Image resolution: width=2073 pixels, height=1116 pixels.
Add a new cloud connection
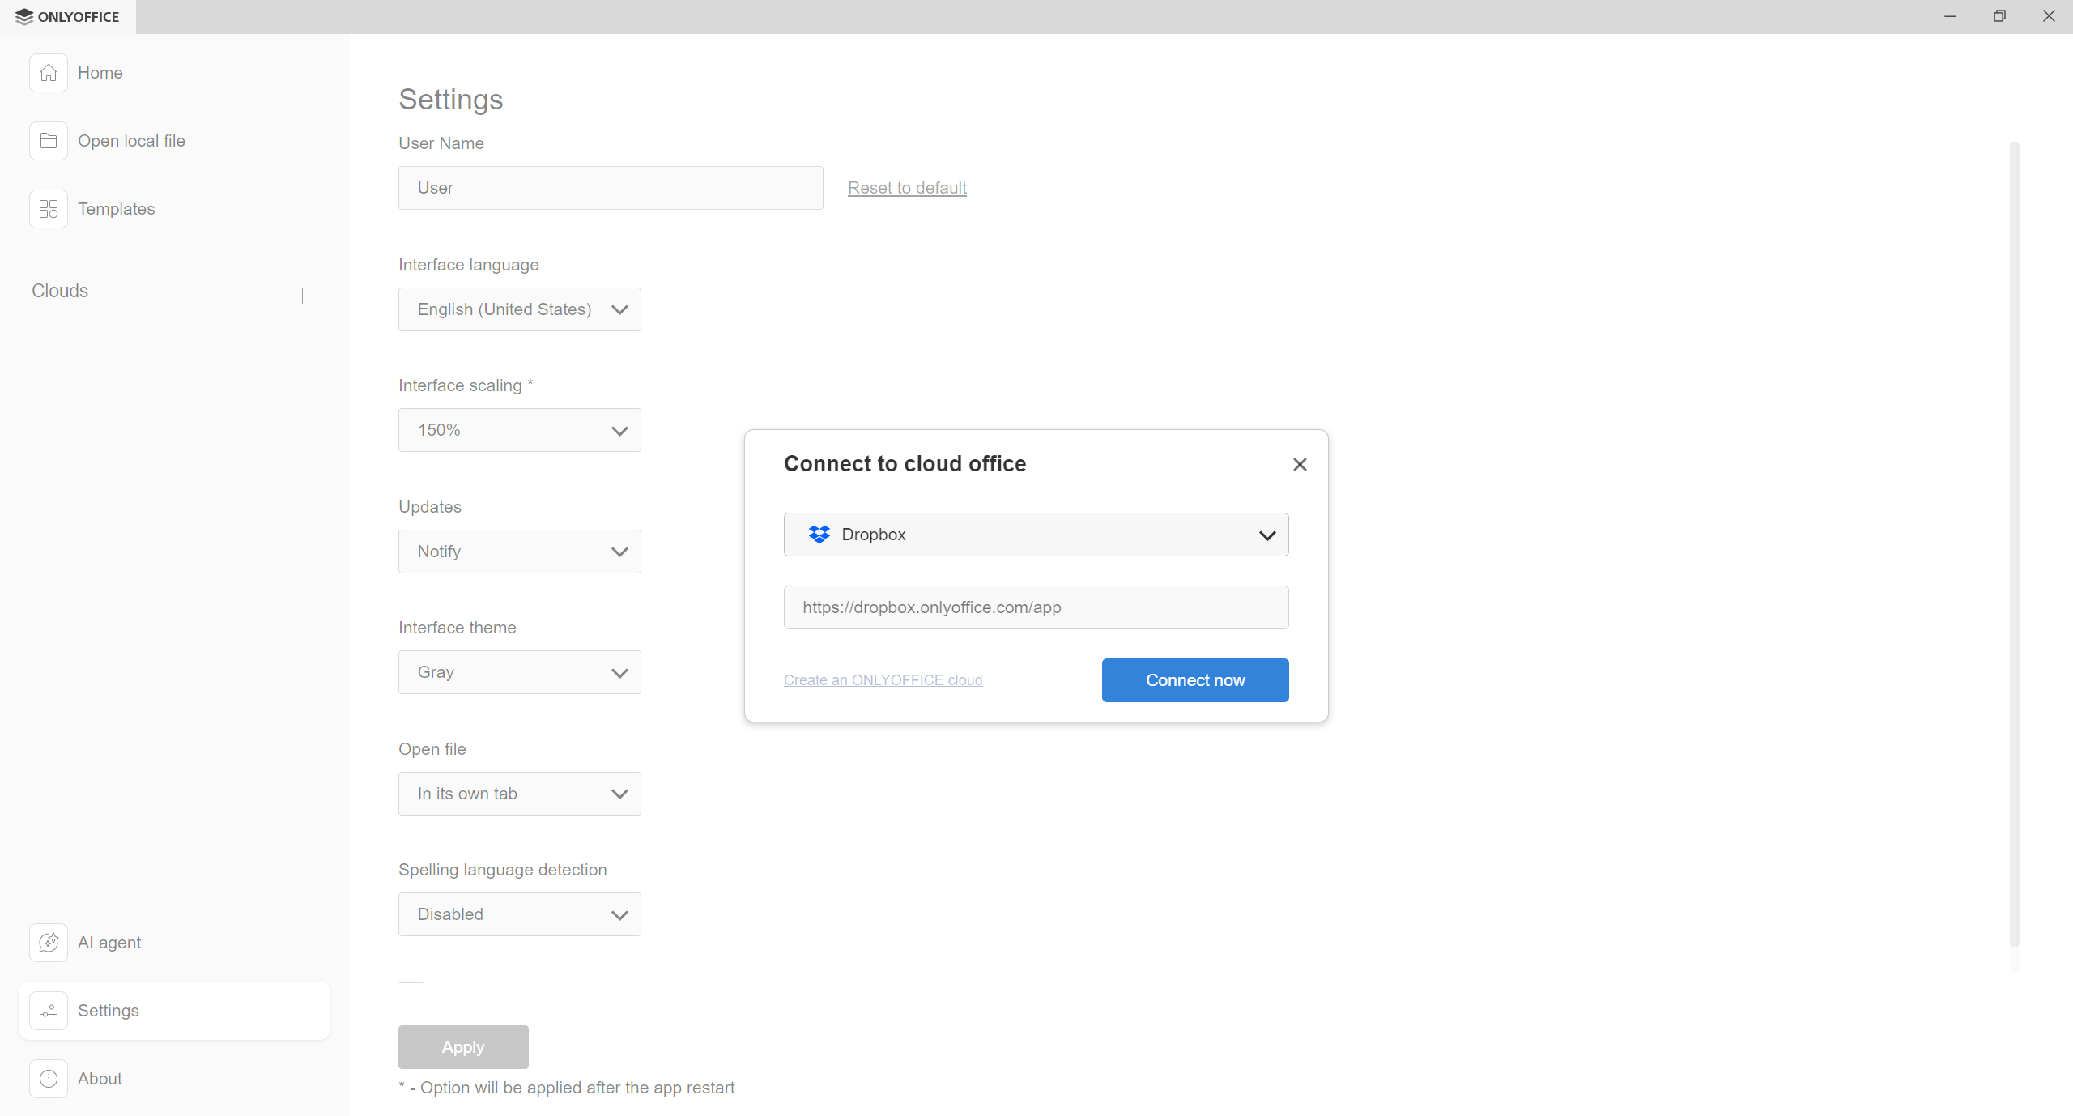point(301,296)
